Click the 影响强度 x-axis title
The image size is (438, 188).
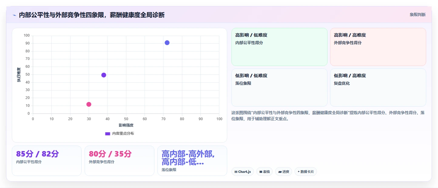pos(126,125)
